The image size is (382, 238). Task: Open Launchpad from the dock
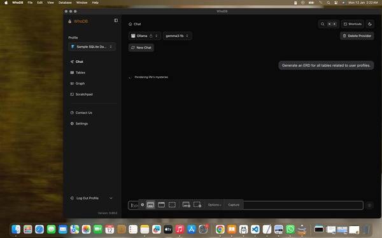(28, 229)
